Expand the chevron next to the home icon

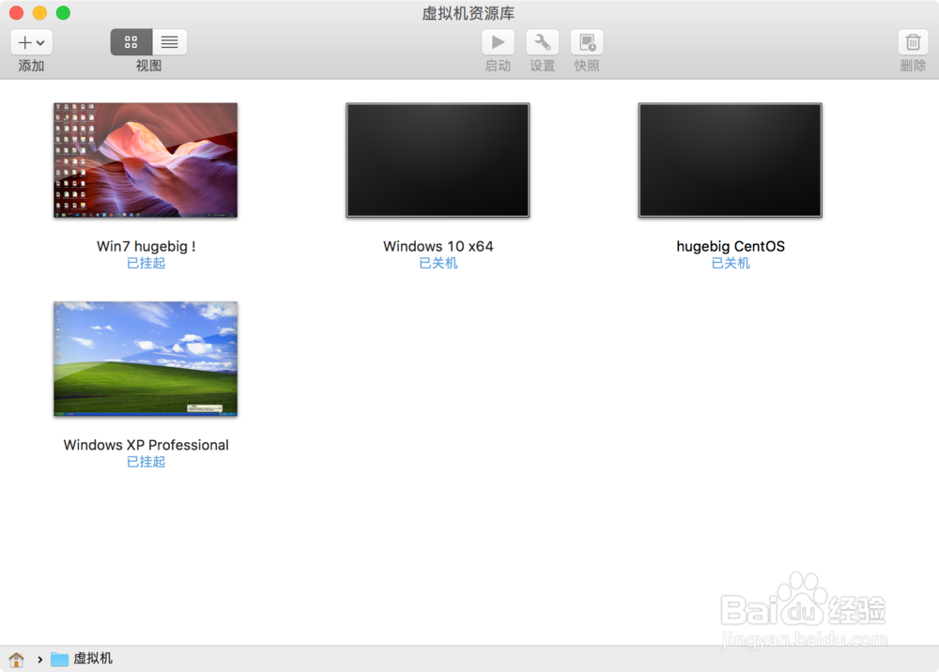38,658
